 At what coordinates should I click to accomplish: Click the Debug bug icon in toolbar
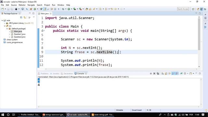[x=63, y=9]
